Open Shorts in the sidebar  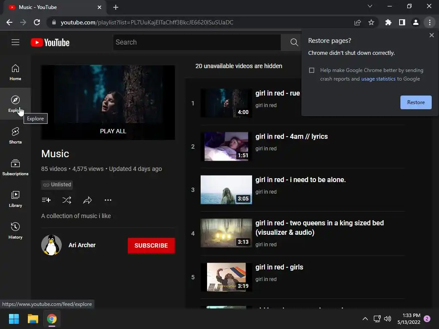15,136
